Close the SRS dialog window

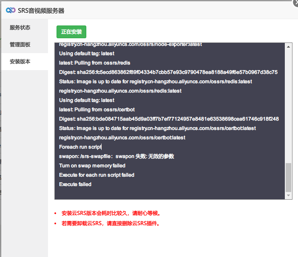coord(295,3)
